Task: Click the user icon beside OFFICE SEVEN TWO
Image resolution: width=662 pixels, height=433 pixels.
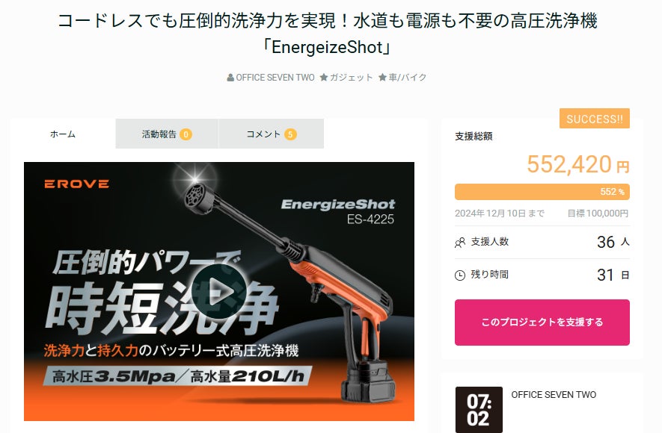Action: pos(230,78)
